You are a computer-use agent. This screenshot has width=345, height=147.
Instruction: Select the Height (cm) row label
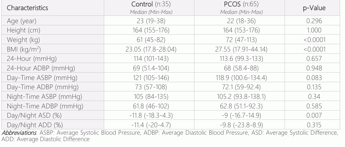point(24,31)
